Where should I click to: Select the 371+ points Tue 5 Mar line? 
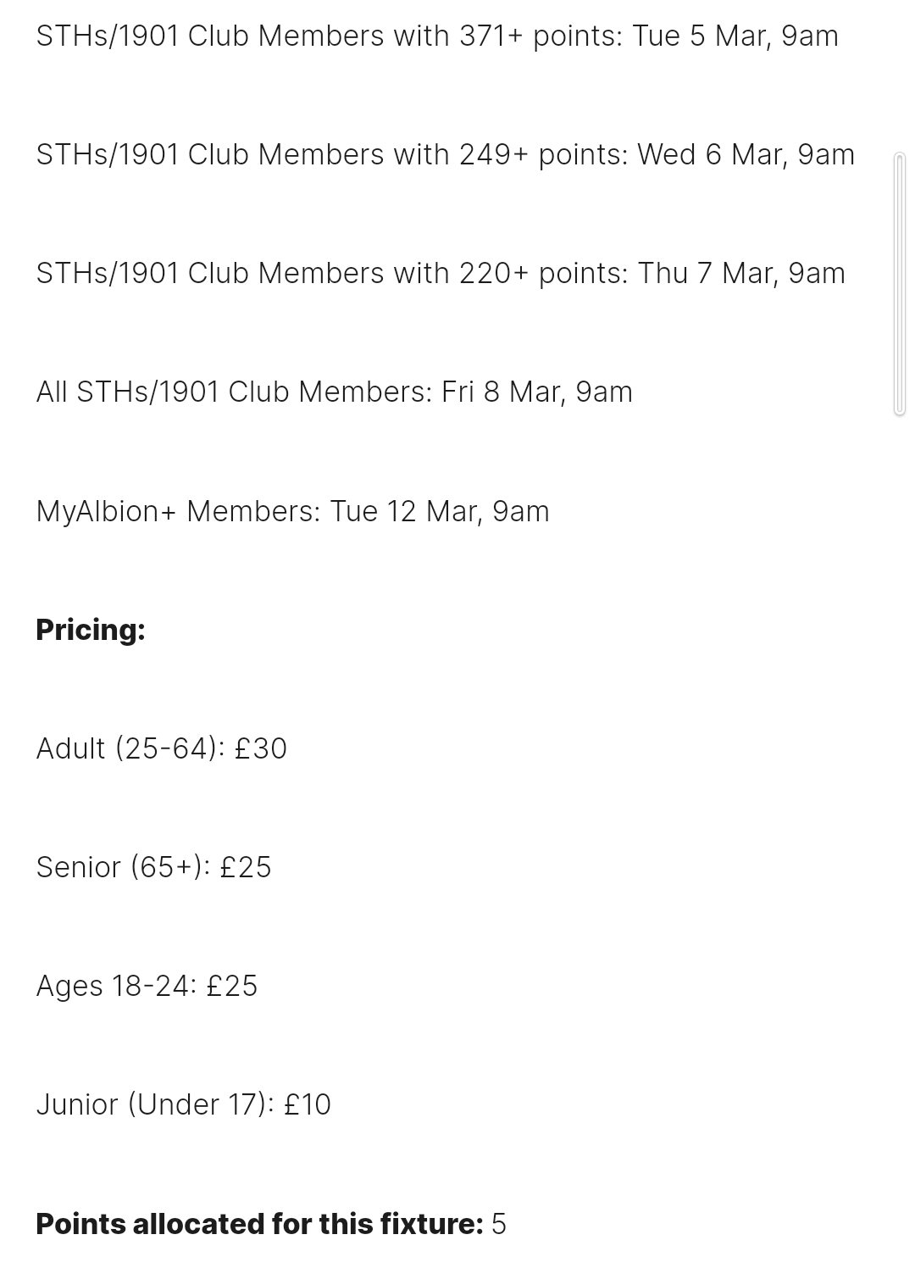437,36
